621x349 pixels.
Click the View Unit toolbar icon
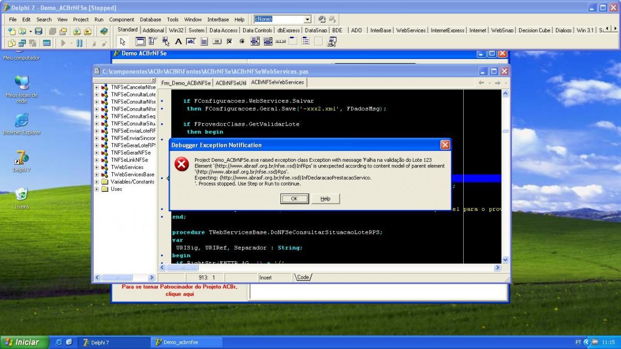pos(12,43)
